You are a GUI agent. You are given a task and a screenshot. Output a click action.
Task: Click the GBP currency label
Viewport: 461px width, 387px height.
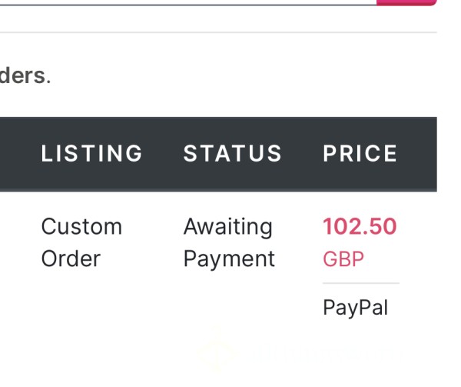343,259
